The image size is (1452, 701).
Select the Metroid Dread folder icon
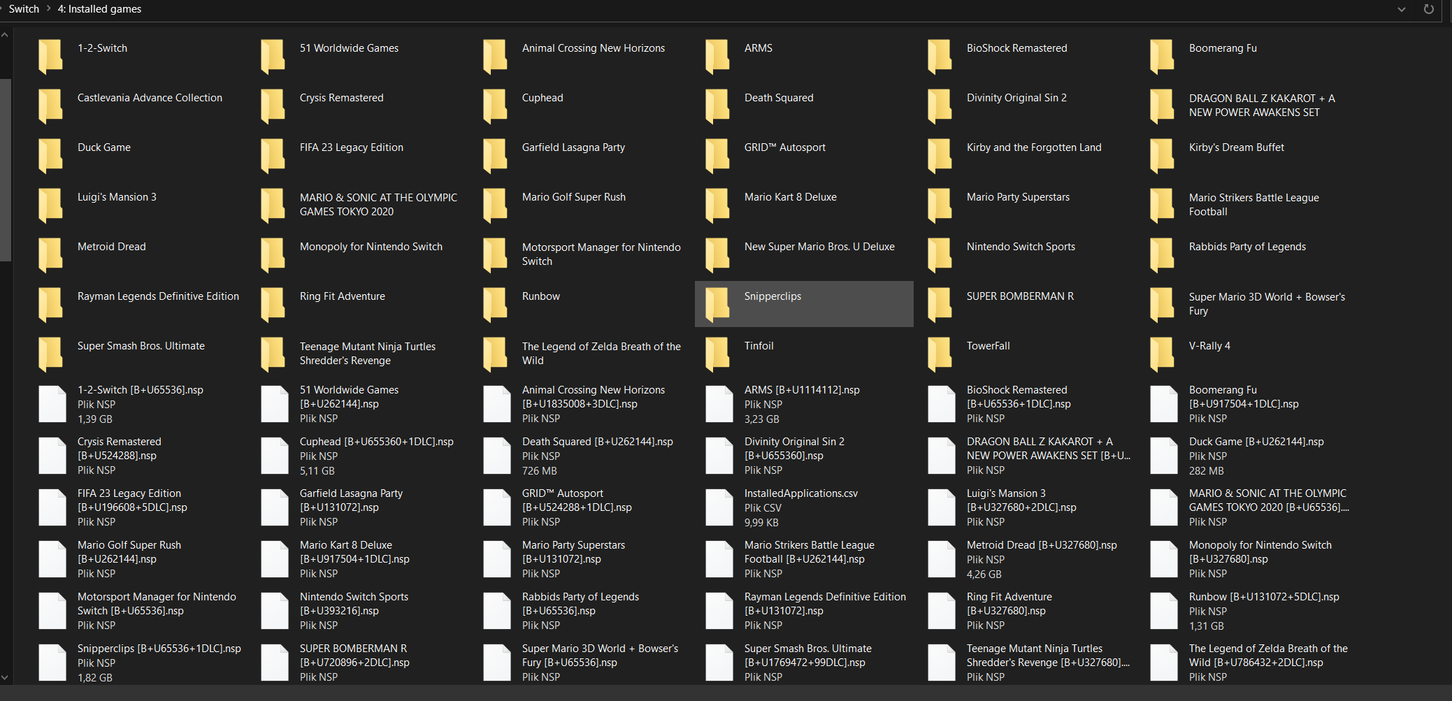pos(51,255)
